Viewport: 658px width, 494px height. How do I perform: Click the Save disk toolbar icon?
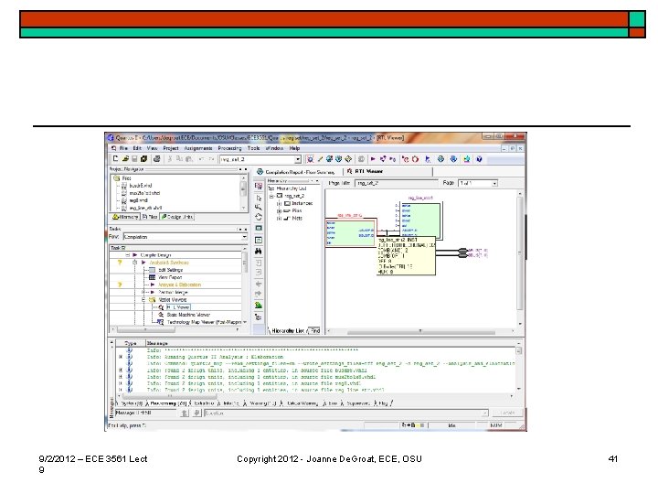pos(134,159)
